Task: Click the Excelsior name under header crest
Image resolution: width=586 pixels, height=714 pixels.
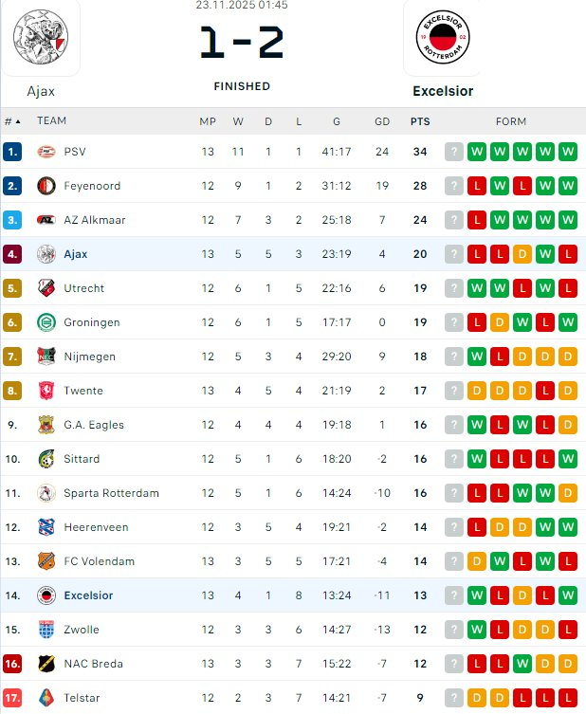Action: point(443,91)
